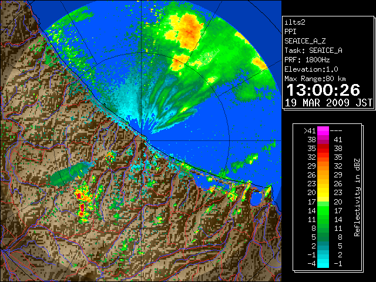Click the cyan -4 dBZ color swatch
The width and height of the screenshot is (376, 282).
click(x=323, y=263)
